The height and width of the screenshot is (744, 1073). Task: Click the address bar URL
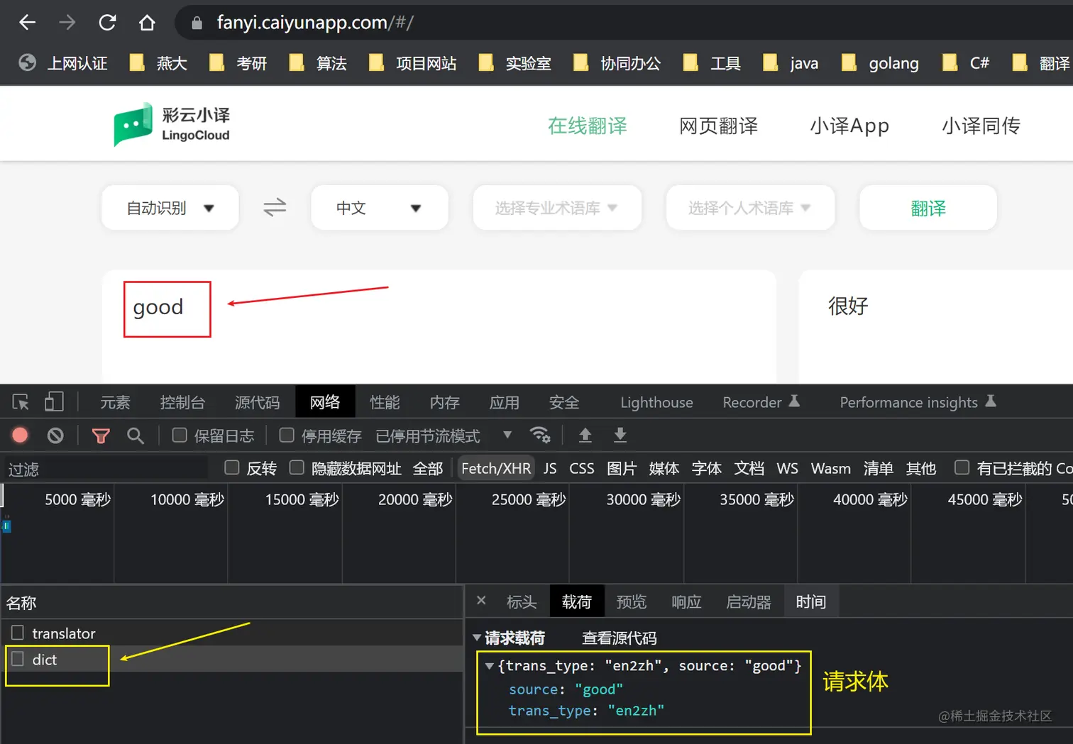point(315,23)
